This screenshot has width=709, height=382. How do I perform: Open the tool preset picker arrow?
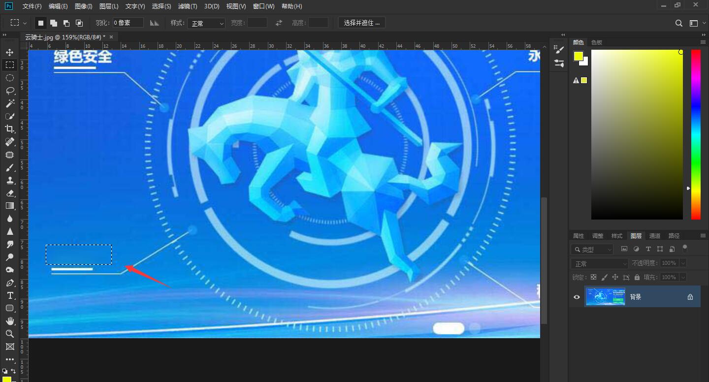click(25, 23)
